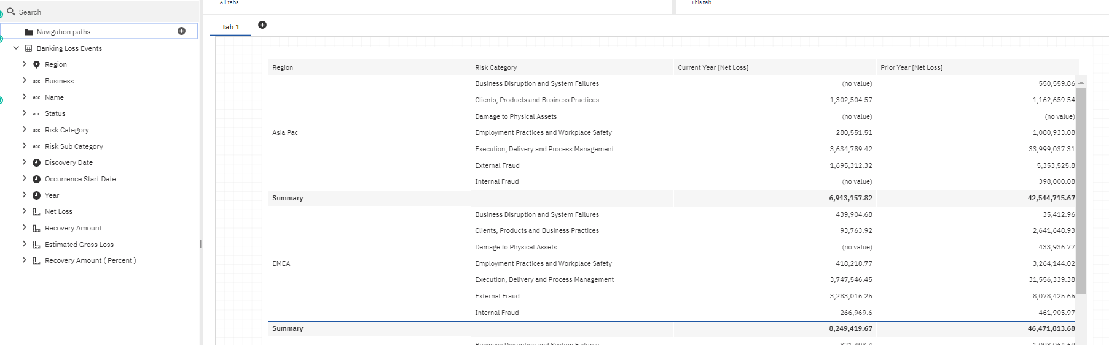The image size is (1109, 345).
Task: Click the Discovery Date clock icon
Action: (36, 162)
